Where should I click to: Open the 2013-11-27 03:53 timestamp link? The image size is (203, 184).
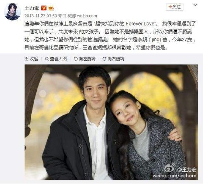coord(41,16)
